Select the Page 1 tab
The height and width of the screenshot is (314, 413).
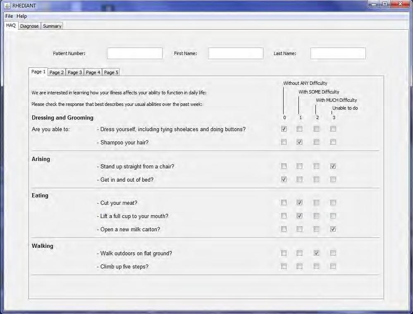[x=38, y=72]
